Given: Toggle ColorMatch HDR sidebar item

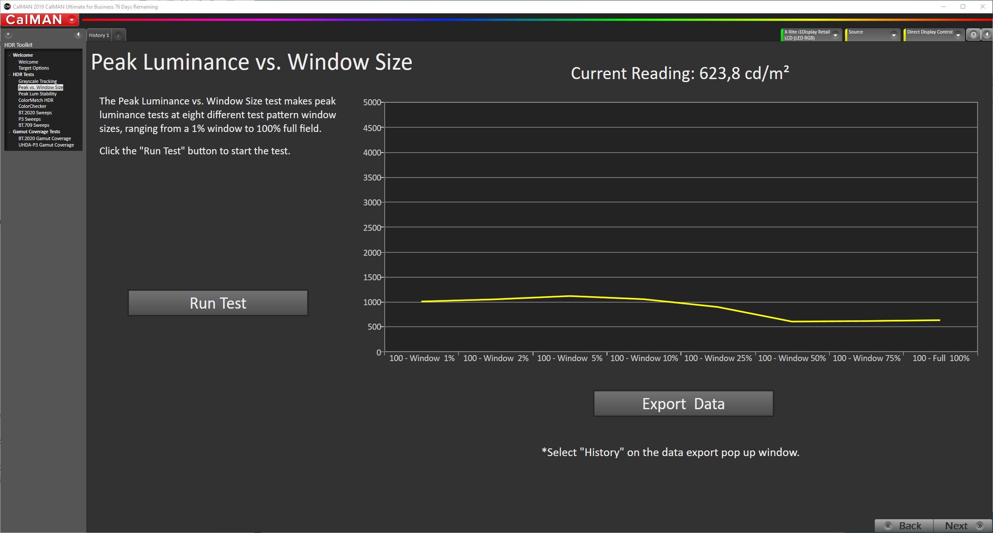Looking at the screenshot, I should point(35,100).
